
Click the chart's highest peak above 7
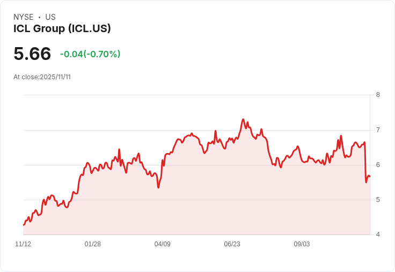coord(243,119)
